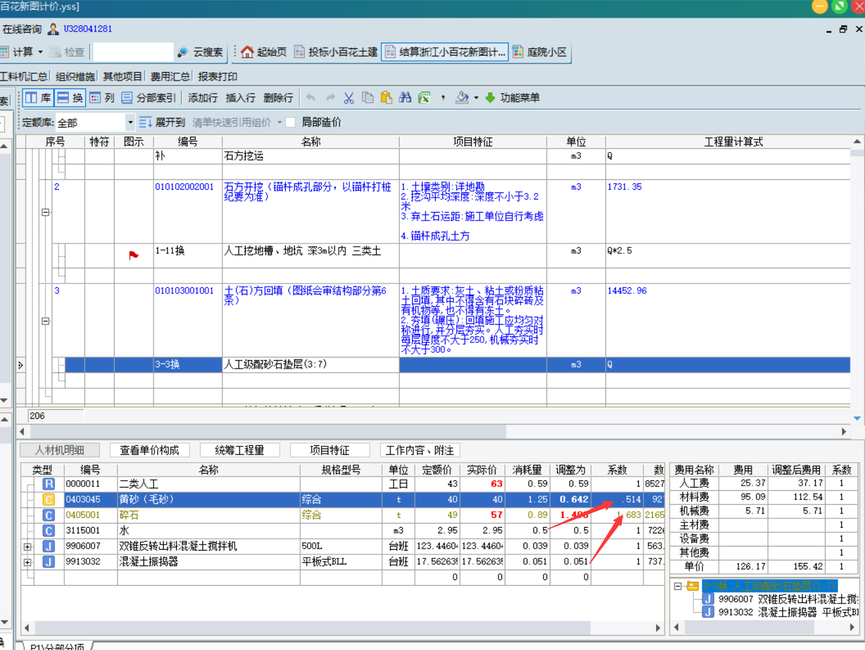Click the R type icon for 二类人工
This screenshot has height=650, width=865.
point(48,484)
